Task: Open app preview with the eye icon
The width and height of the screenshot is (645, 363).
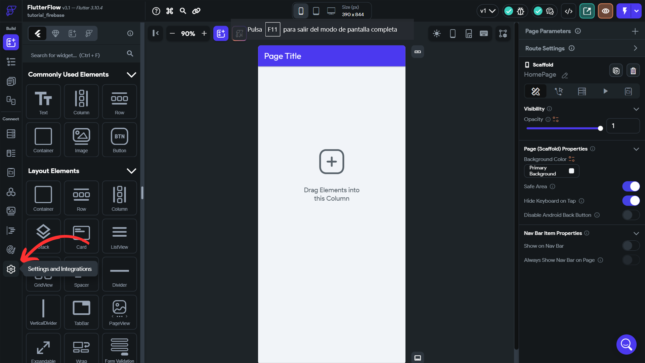Action: (x=605, y=11)
